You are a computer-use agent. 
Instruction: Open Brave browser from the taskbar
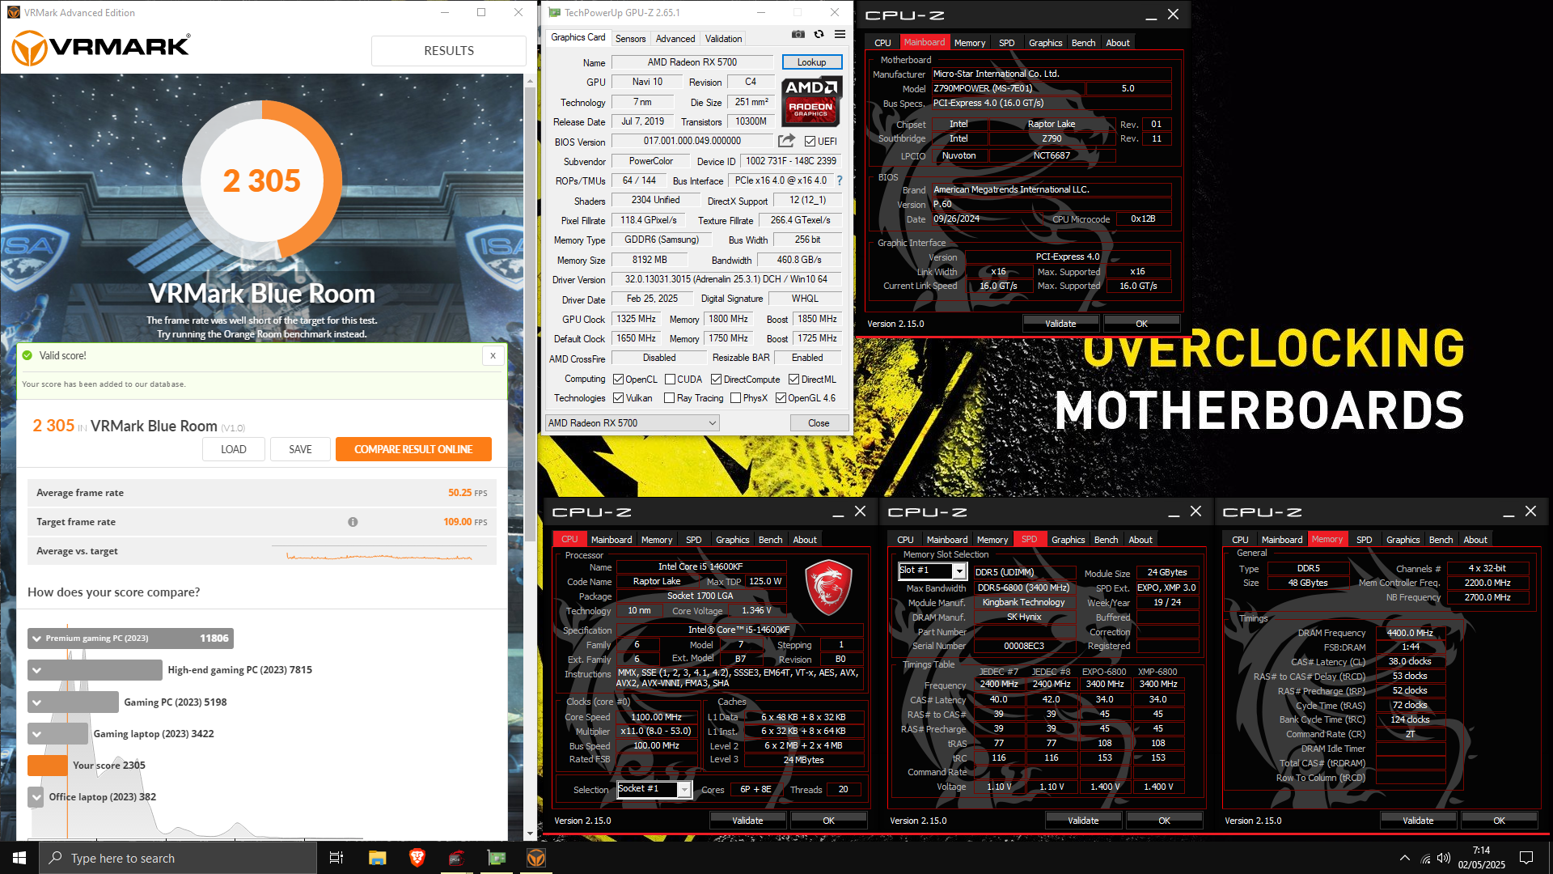coord(417,858)
